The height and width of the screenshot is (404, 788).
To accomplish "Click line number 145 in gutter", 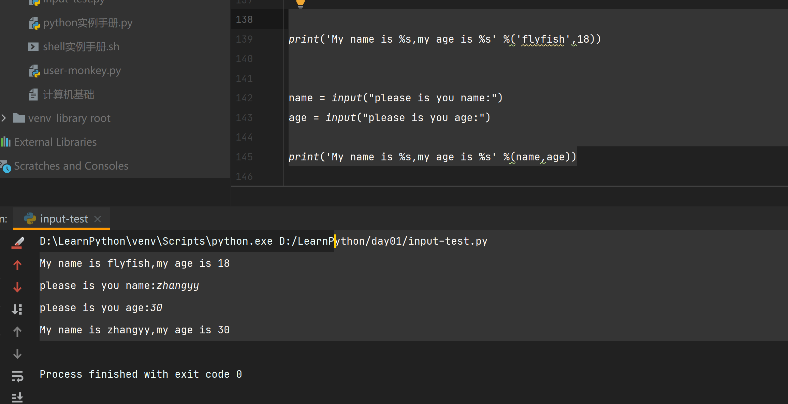I will pyautogui.click(x=244, y=157).
